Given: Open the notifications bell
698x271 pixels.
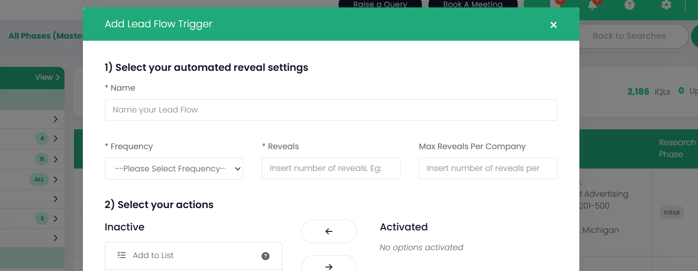Looking at the screenshot, I should pyautogui.click(x=592, y=5).
